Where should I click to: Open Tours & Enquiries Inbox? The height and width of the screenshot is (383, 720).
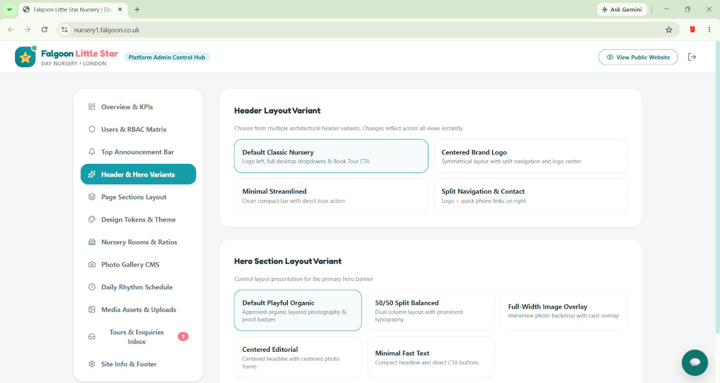138,337
